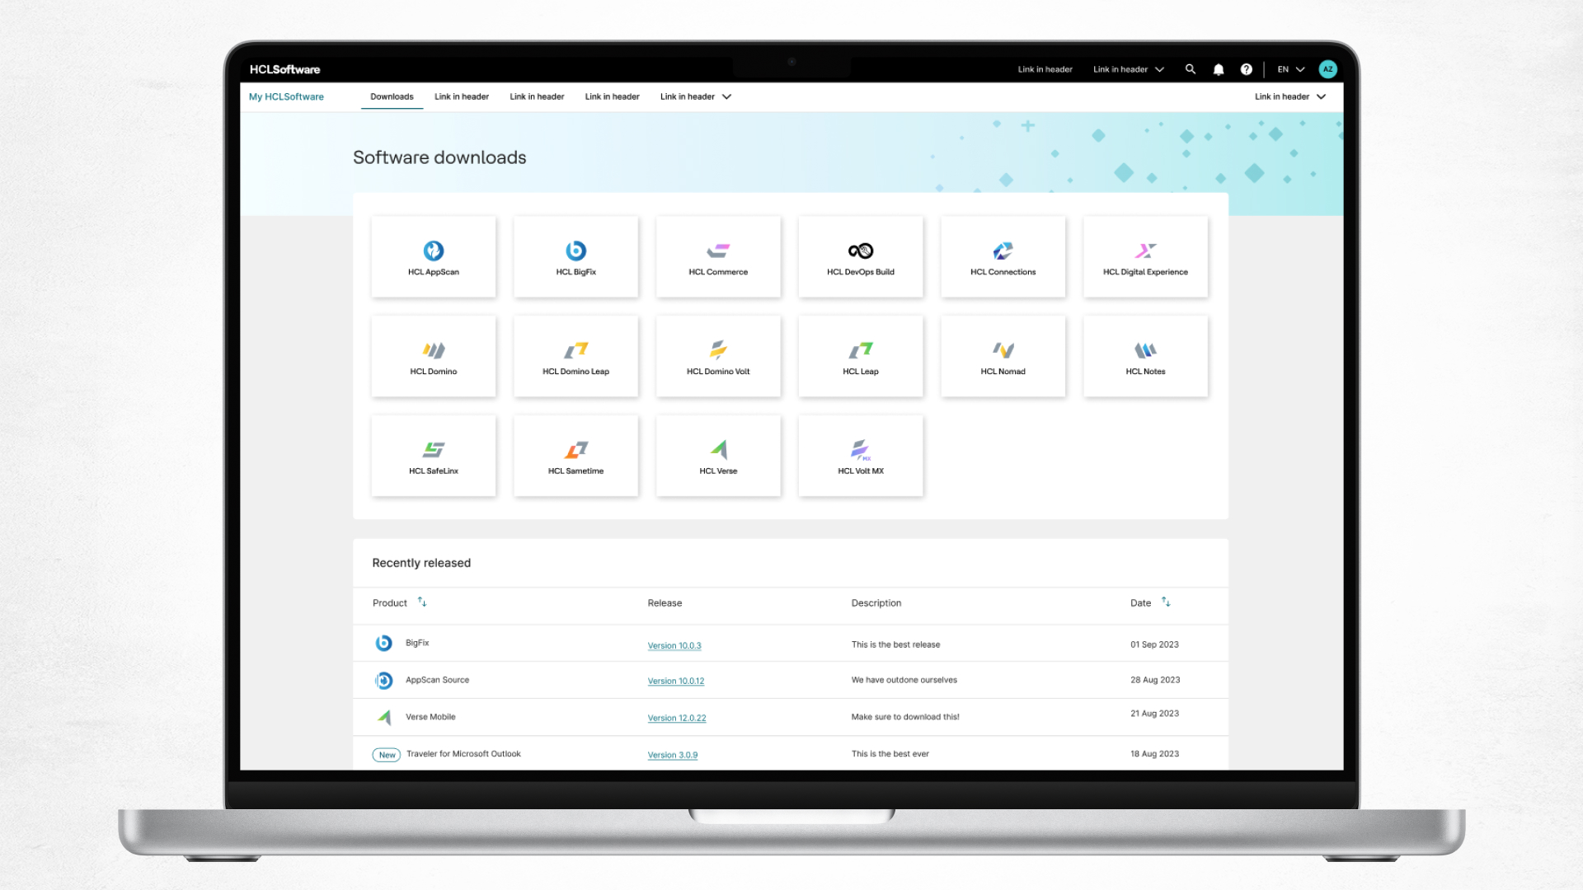Click the search magnifier icon in header

point(1191,69)
